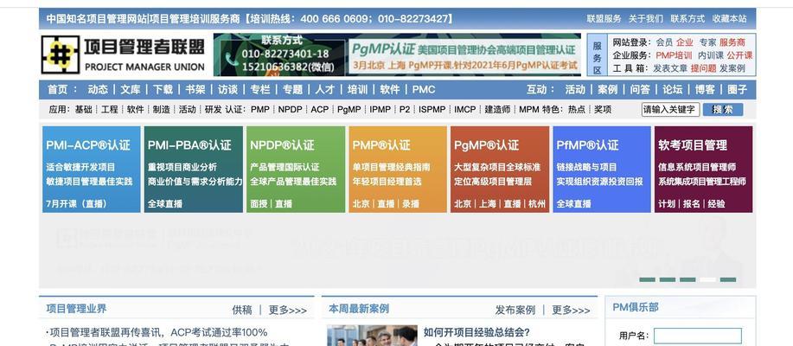793x346 pixels.
Task: Open 热点 feature link
Action: 577,109
